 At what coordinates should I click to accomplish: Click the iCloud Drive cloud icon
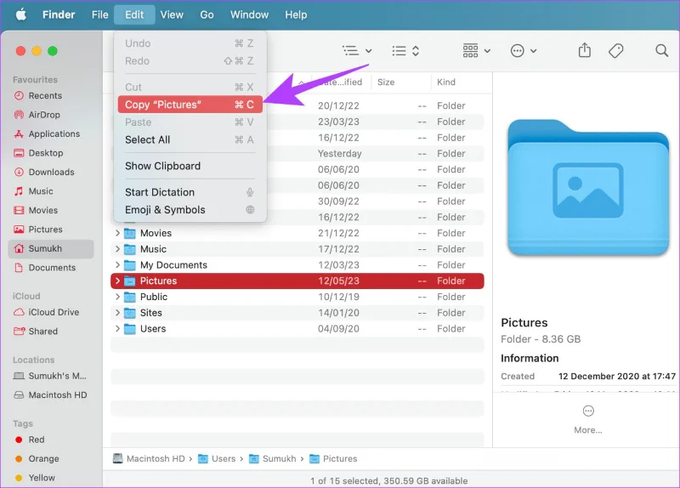[x=19, y=312]
